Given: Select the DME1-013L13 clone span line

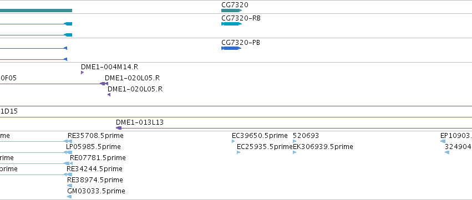Looking at the screenshot, I should pyautogui.click(x=294, y=128).
